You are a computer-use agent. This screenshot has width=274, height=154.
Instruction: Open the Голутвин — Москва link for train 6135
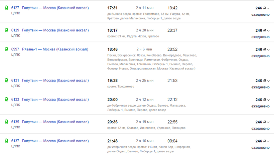click(55, 122)
